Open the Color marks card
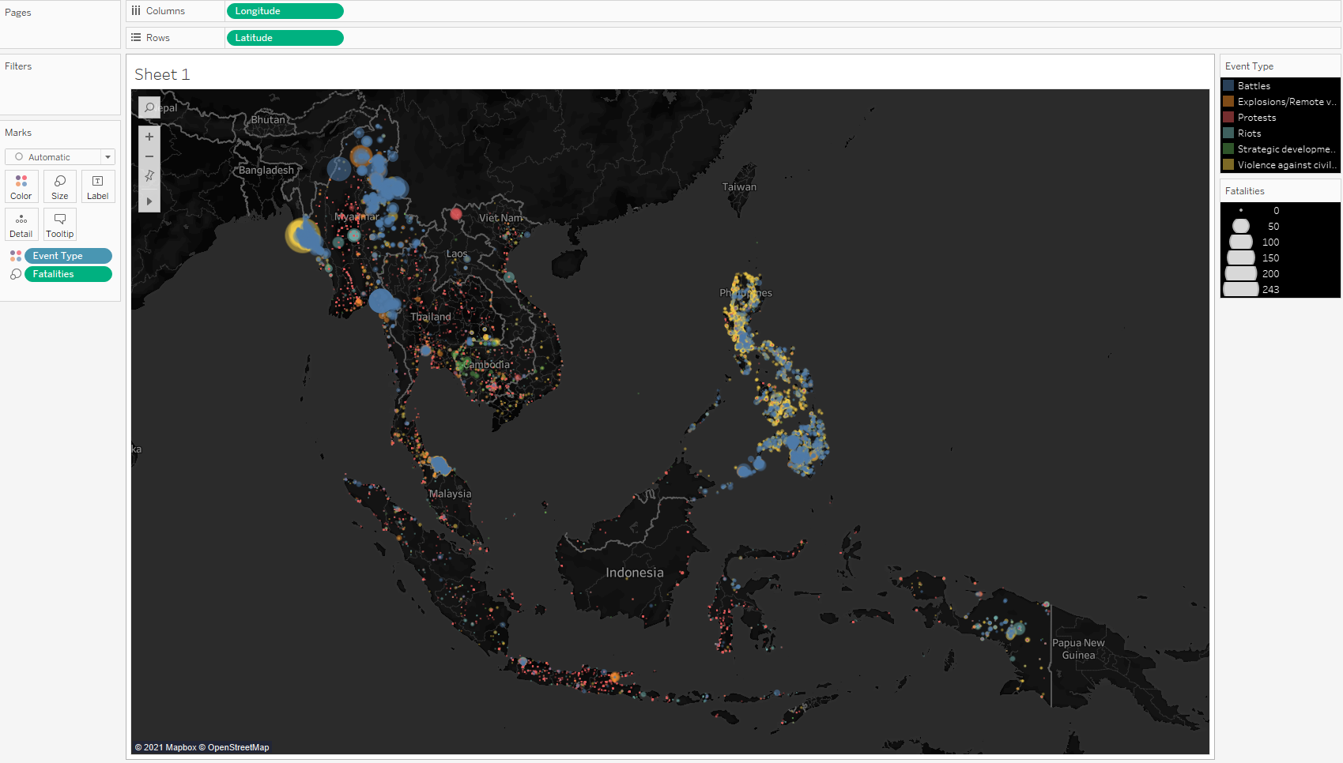1343x763 pixels. [21, 186]
